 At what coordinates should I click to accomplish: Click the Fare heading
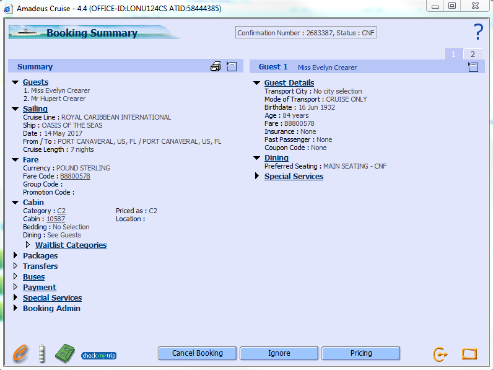(x=30, y=159)
